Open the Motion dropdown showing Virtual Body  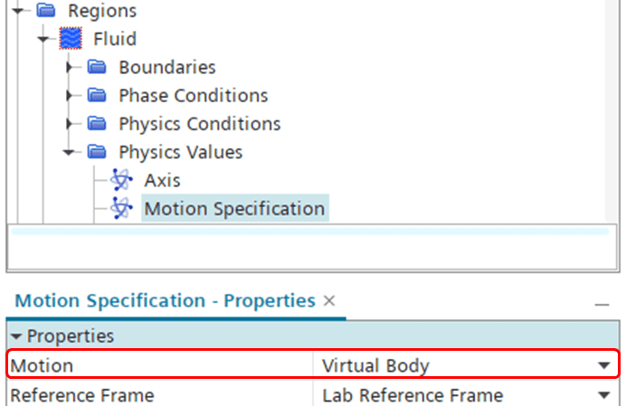(603, 366)
